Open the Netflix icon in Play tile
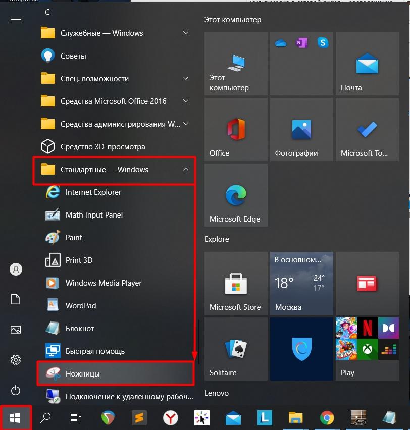The width and height of the screenshot is (410, 430). pyautogui.click(x=368, y=328)
